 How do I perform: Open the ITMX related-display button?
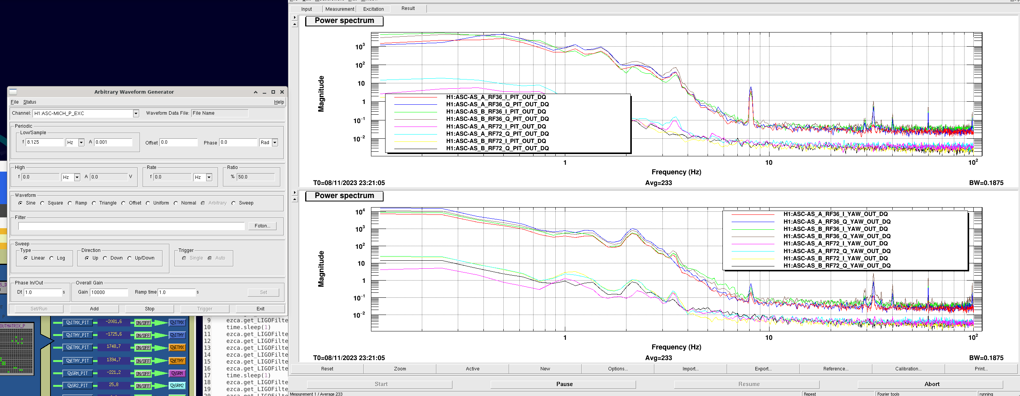click(x=177, y=323)
